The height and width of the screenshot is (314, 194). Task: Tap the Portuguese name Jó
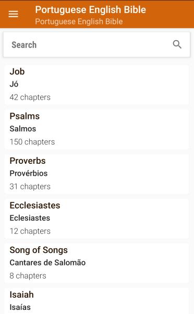click(x=14, y=84)
